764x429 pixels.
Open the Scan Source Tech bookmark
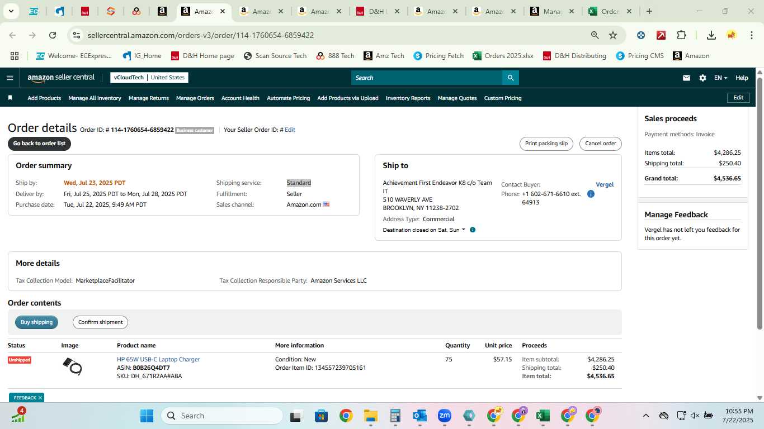pos(275,56)
